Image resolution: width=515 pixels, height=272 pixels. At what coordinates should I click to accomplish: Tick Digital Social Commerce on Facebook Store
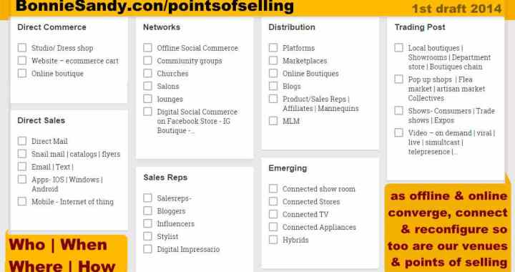point(148,112)
